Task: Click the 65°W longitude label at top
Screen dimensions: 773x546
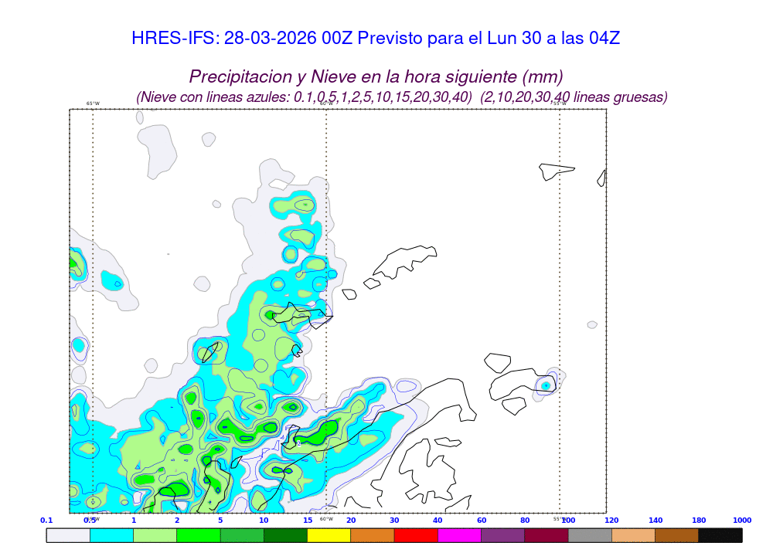Action: pyautogui.click(x=93, y=103)
